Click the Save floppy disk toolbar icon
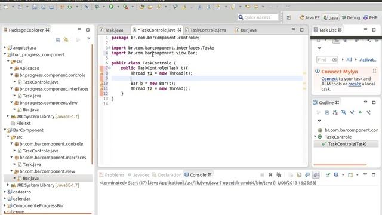 click(x=35, y=7)
